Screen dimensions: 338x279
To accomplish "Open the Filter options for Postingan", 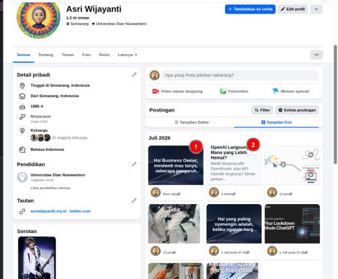I will (x=262, y=110).
